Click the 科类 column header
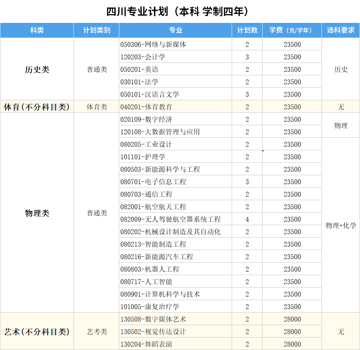Screen dimensions: 360x350 37,30
